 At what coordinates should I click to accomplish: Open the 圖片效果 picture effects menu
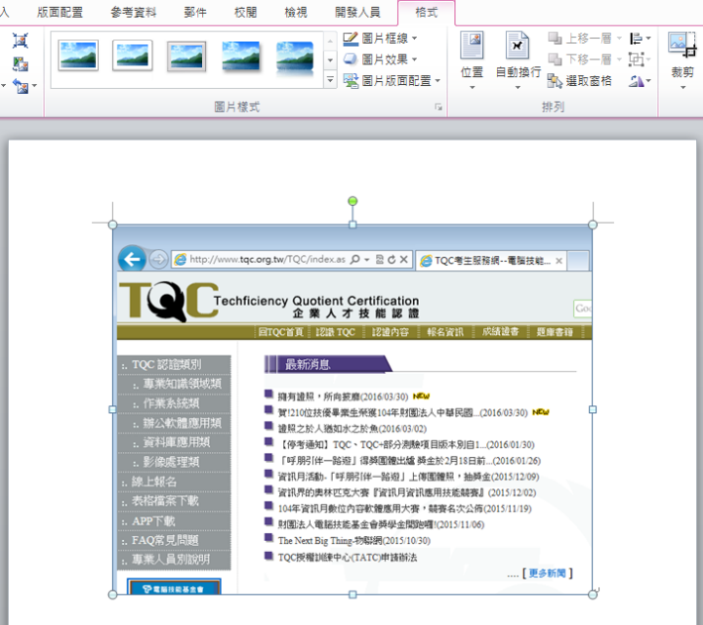pos(380,60)
